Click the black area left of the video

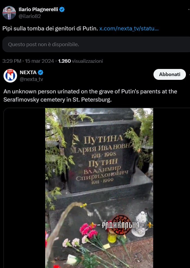click(x=24, y=188)
